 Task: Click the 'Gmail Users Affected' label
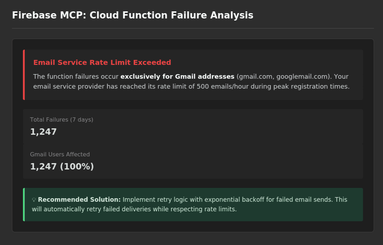[x=60, y=155]
